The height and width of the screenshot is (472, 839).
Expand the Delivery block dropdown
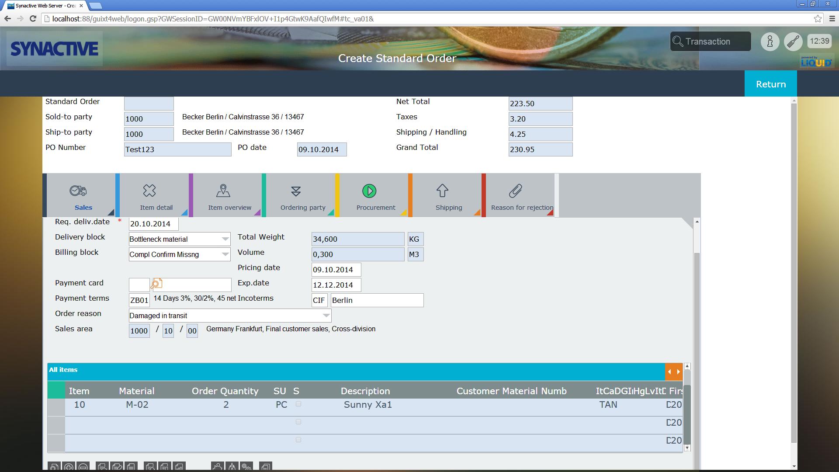pyautogui.click(x=225, y=239)
